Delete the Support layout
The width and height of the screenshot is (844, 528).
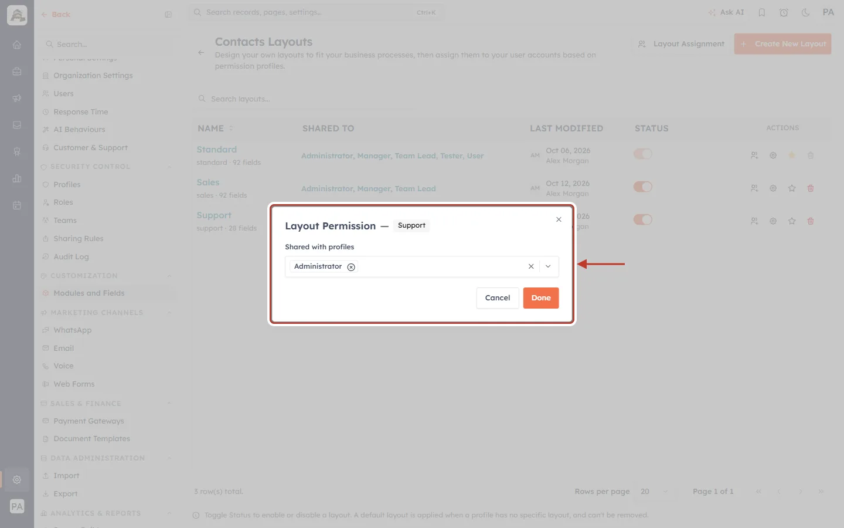click(811, 221)
